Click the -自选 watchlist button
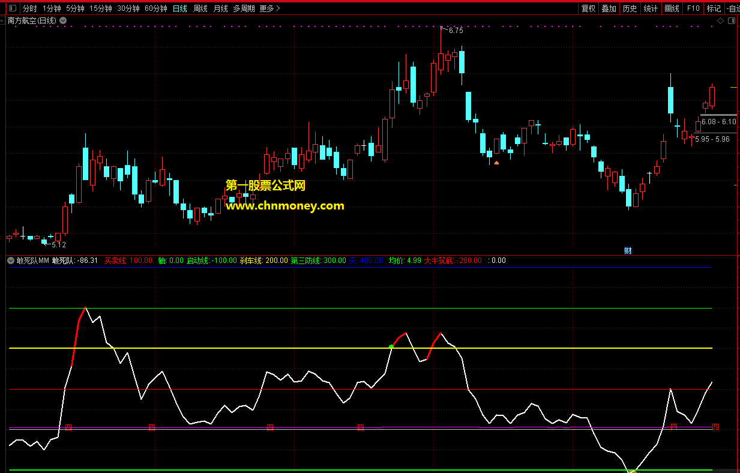 pos(733,8)
